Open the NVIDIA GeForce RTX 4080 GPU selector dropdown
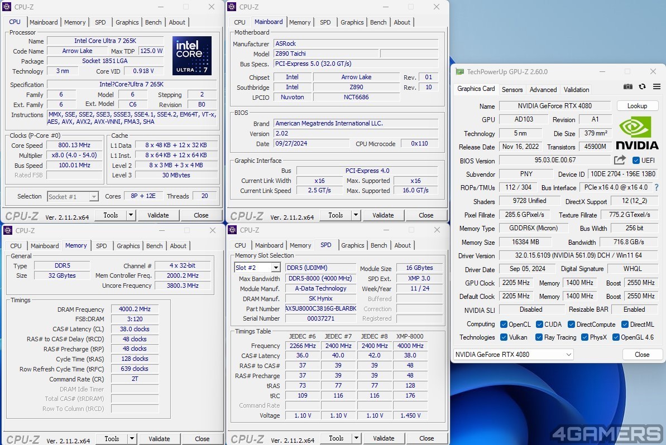 (513, 354)
